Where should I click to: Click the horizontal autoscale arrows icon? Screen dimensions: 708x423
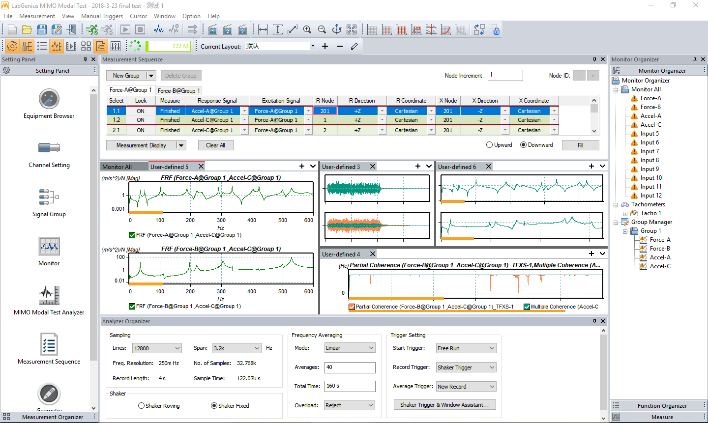(263, 29)
